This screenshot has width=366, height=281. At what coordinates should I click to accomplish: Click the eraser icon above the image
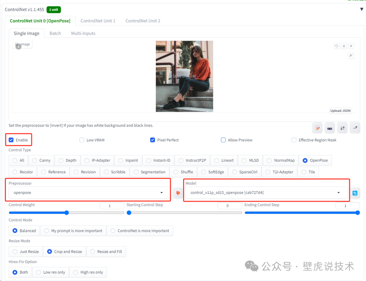(344, 46)
